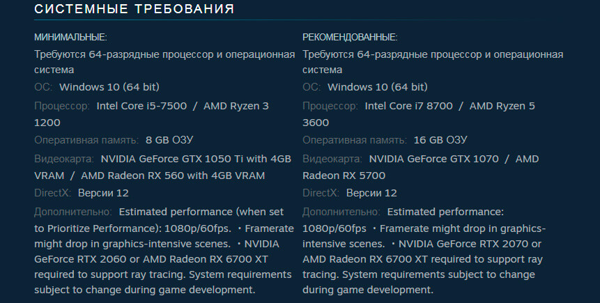Click Intel Core i7 8700 processor text
This screenshot has width=600, height=303.
(408, 106)
